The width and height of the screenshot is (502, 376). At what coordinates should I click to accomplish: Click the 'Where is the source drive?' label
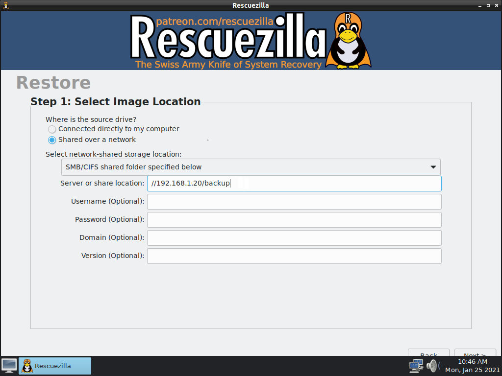[x=91, y=119]
